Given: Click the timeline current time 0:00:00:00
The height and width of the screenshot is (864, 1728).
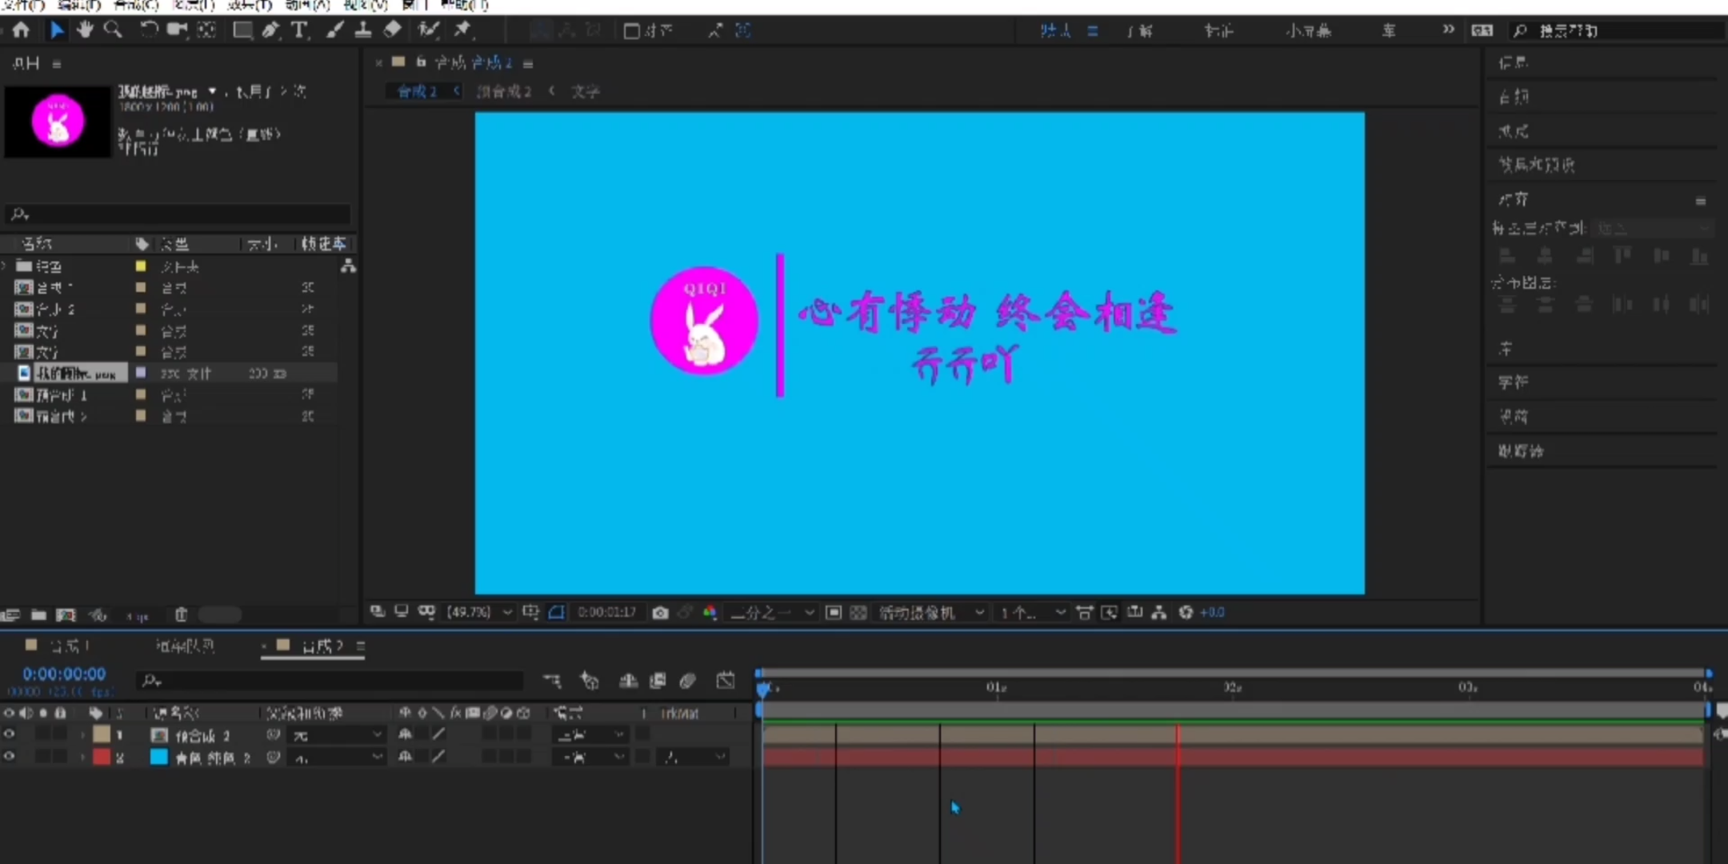Looking at the screenshot, I should click(x=64, y=674).
